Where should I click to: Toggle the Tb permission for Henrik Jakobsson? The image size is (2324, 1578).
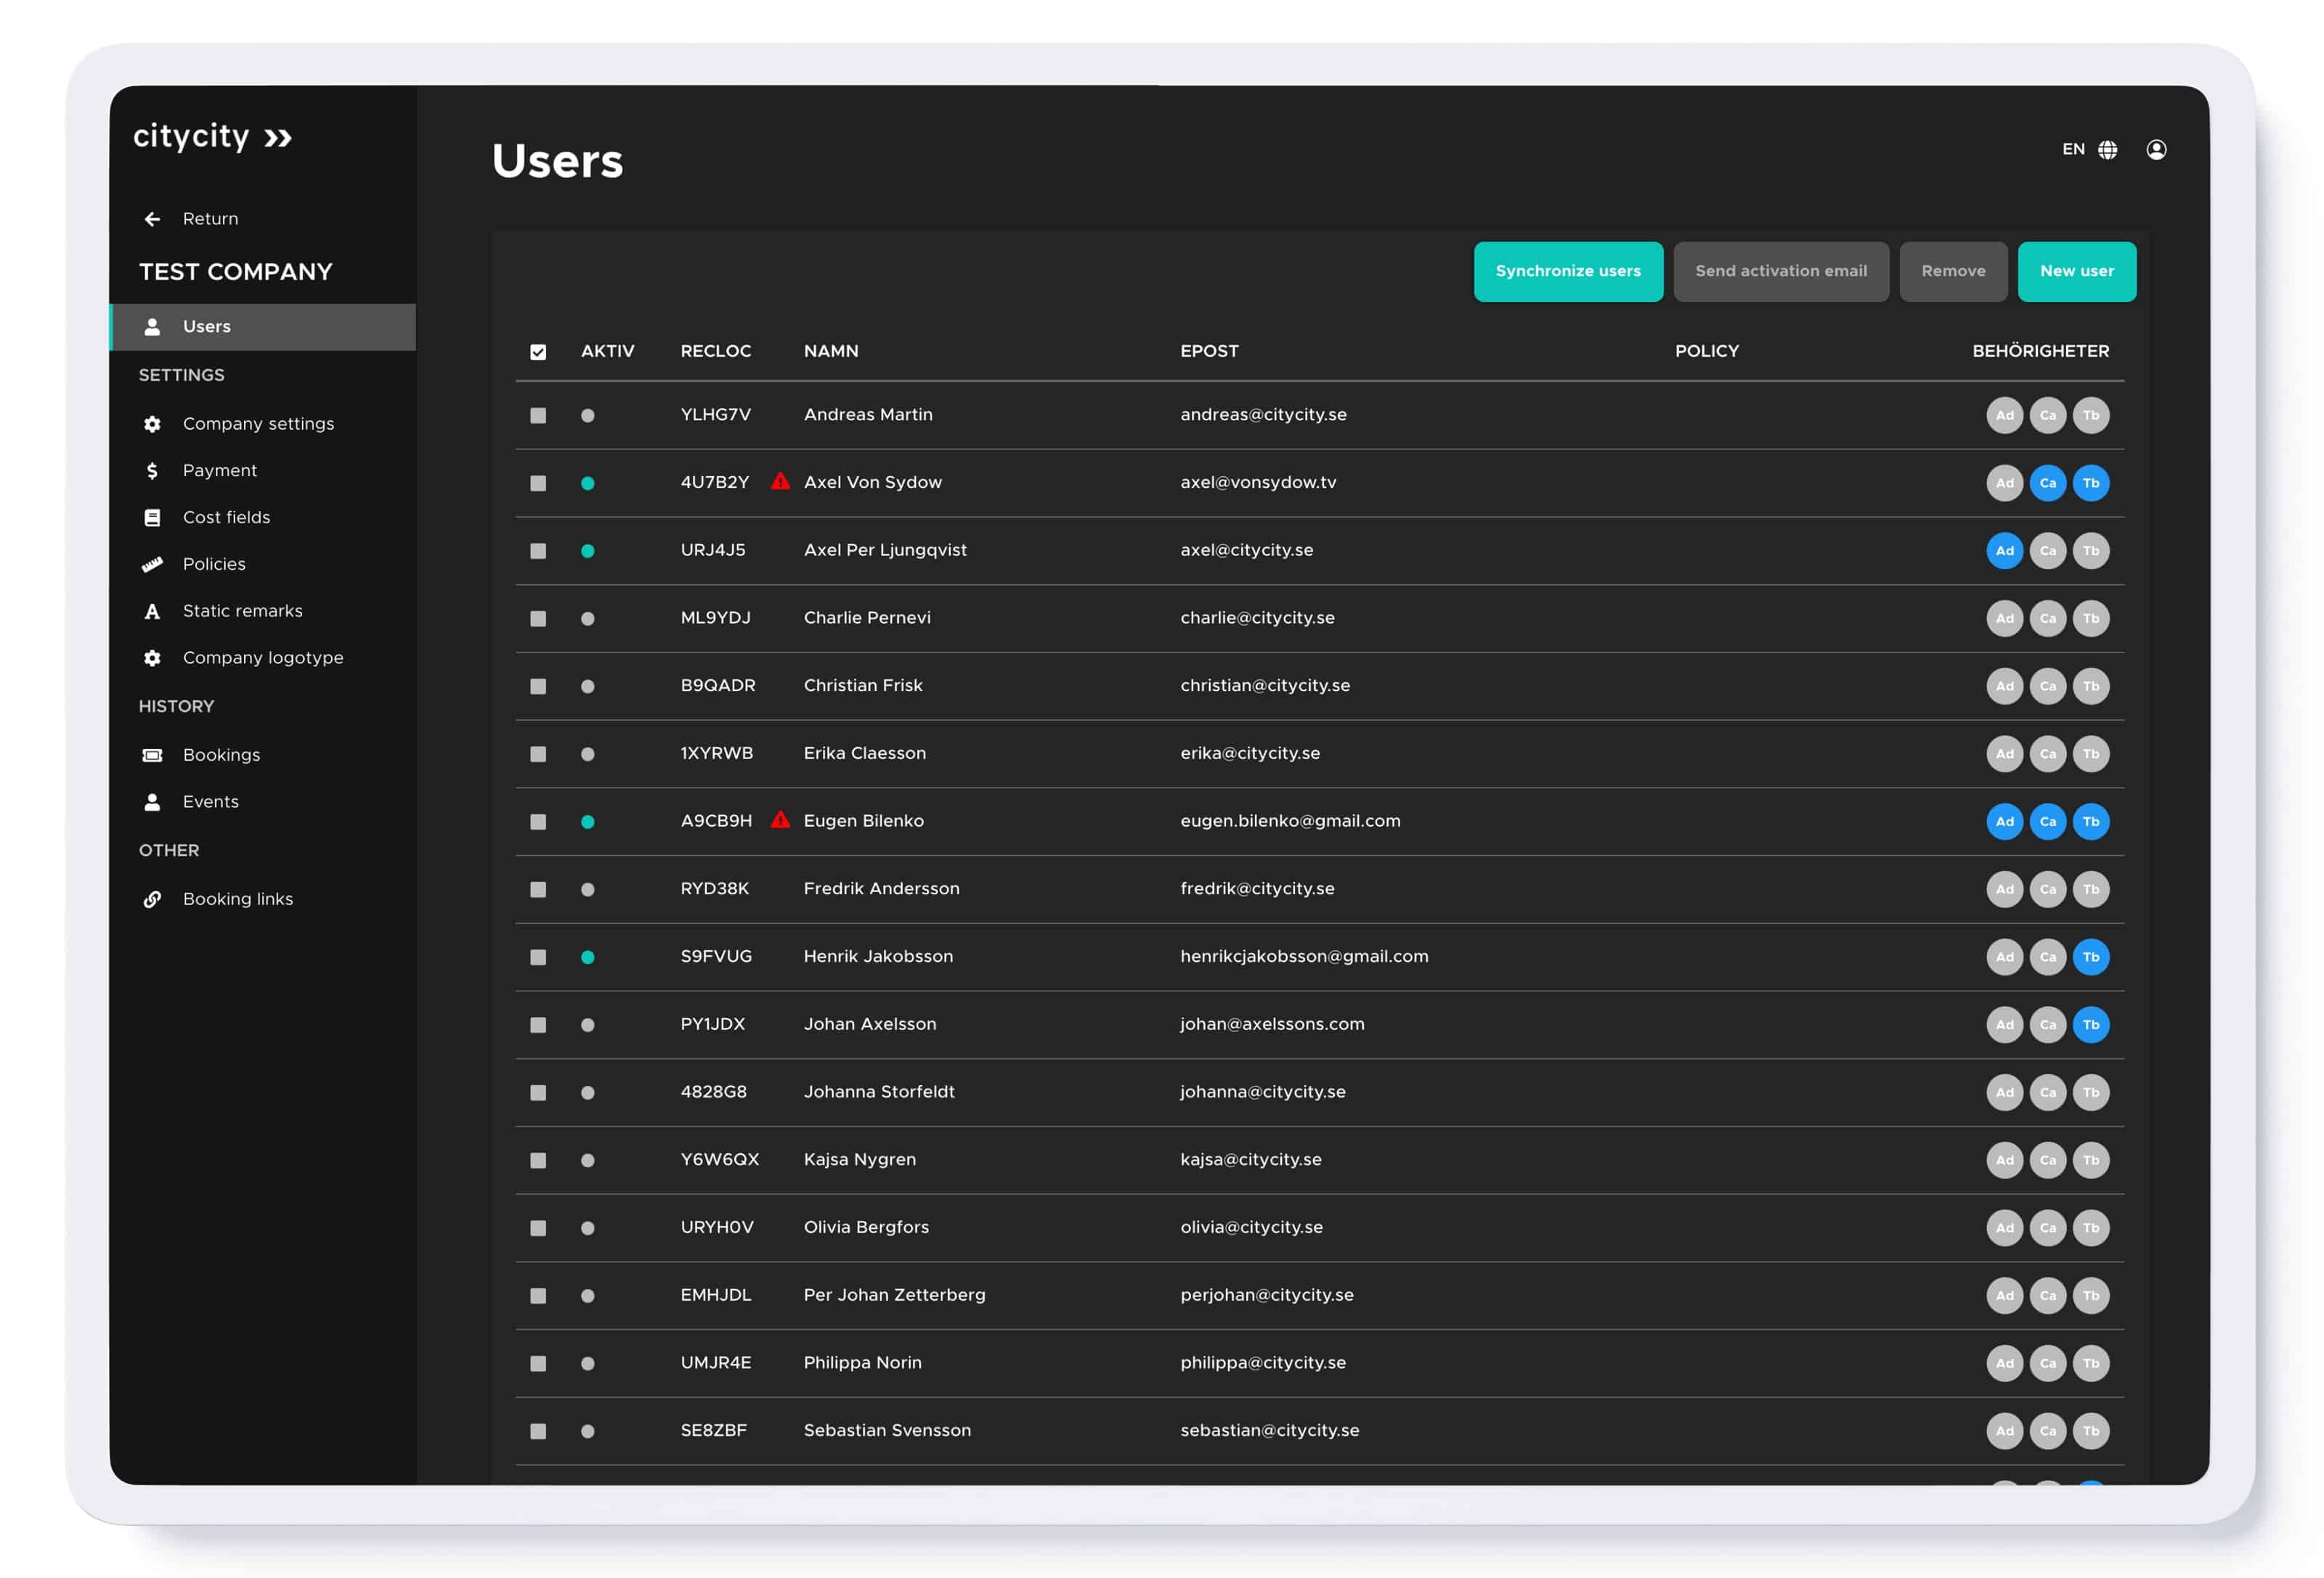pos(2092,957)
